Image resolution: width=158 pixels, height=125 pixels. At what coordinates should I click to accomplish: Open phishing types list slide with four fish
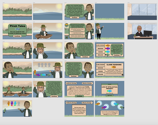click(109, 50)
